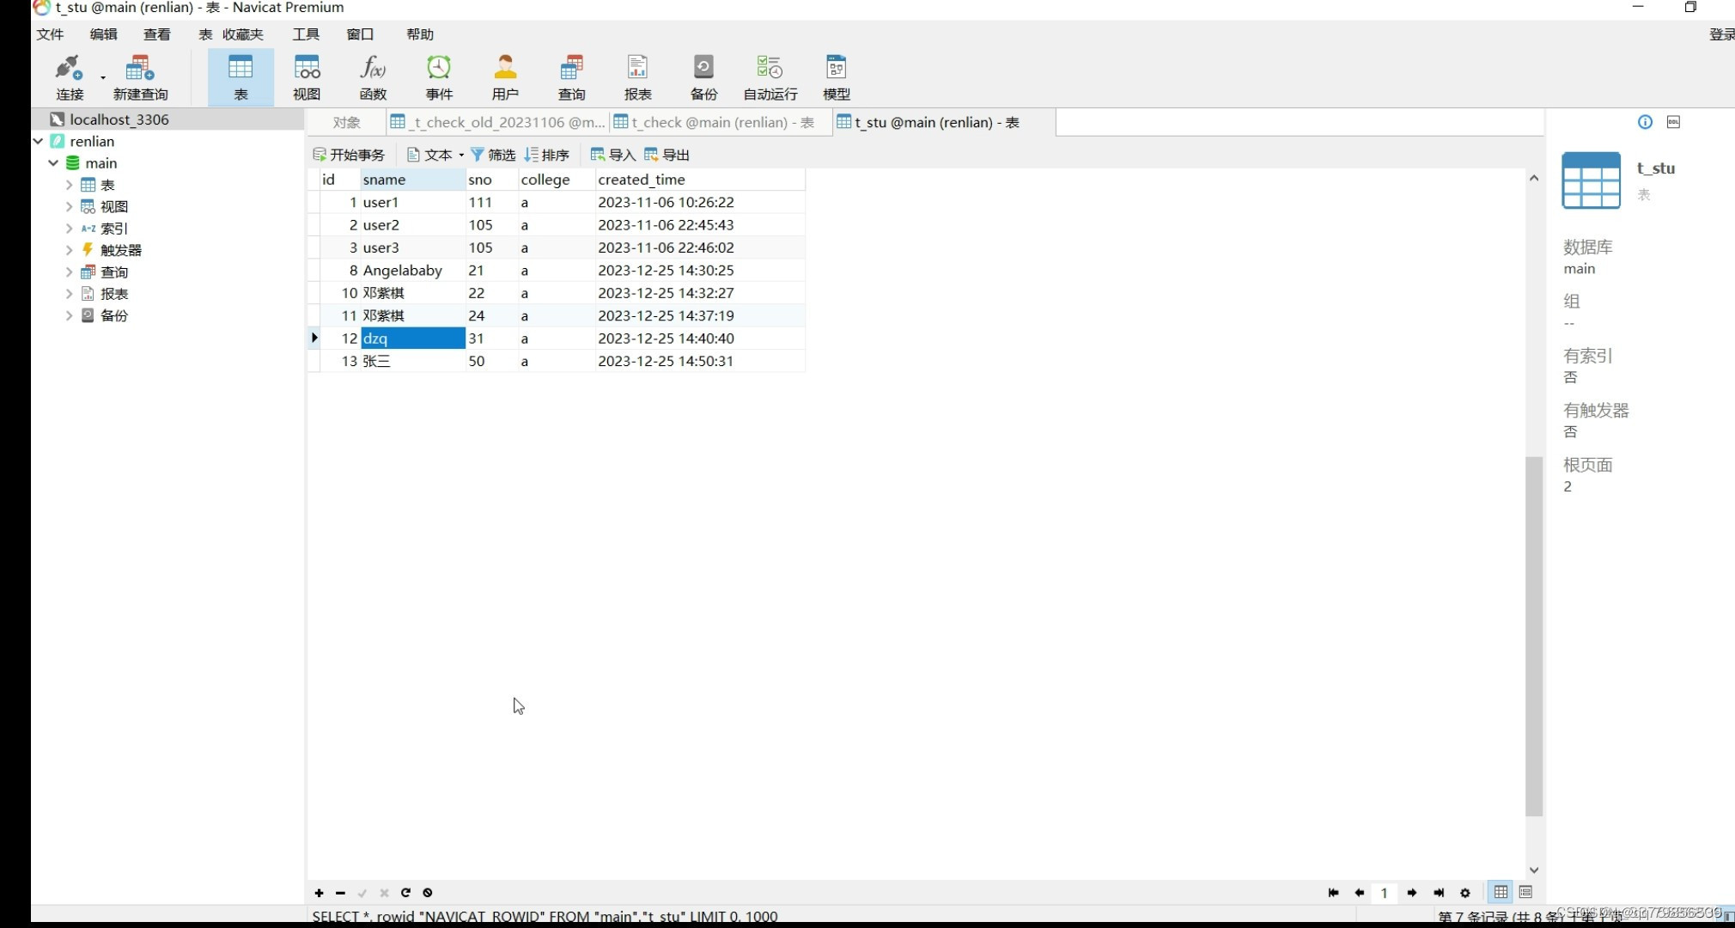Switch to form view mode

[x=1525, y=892]
